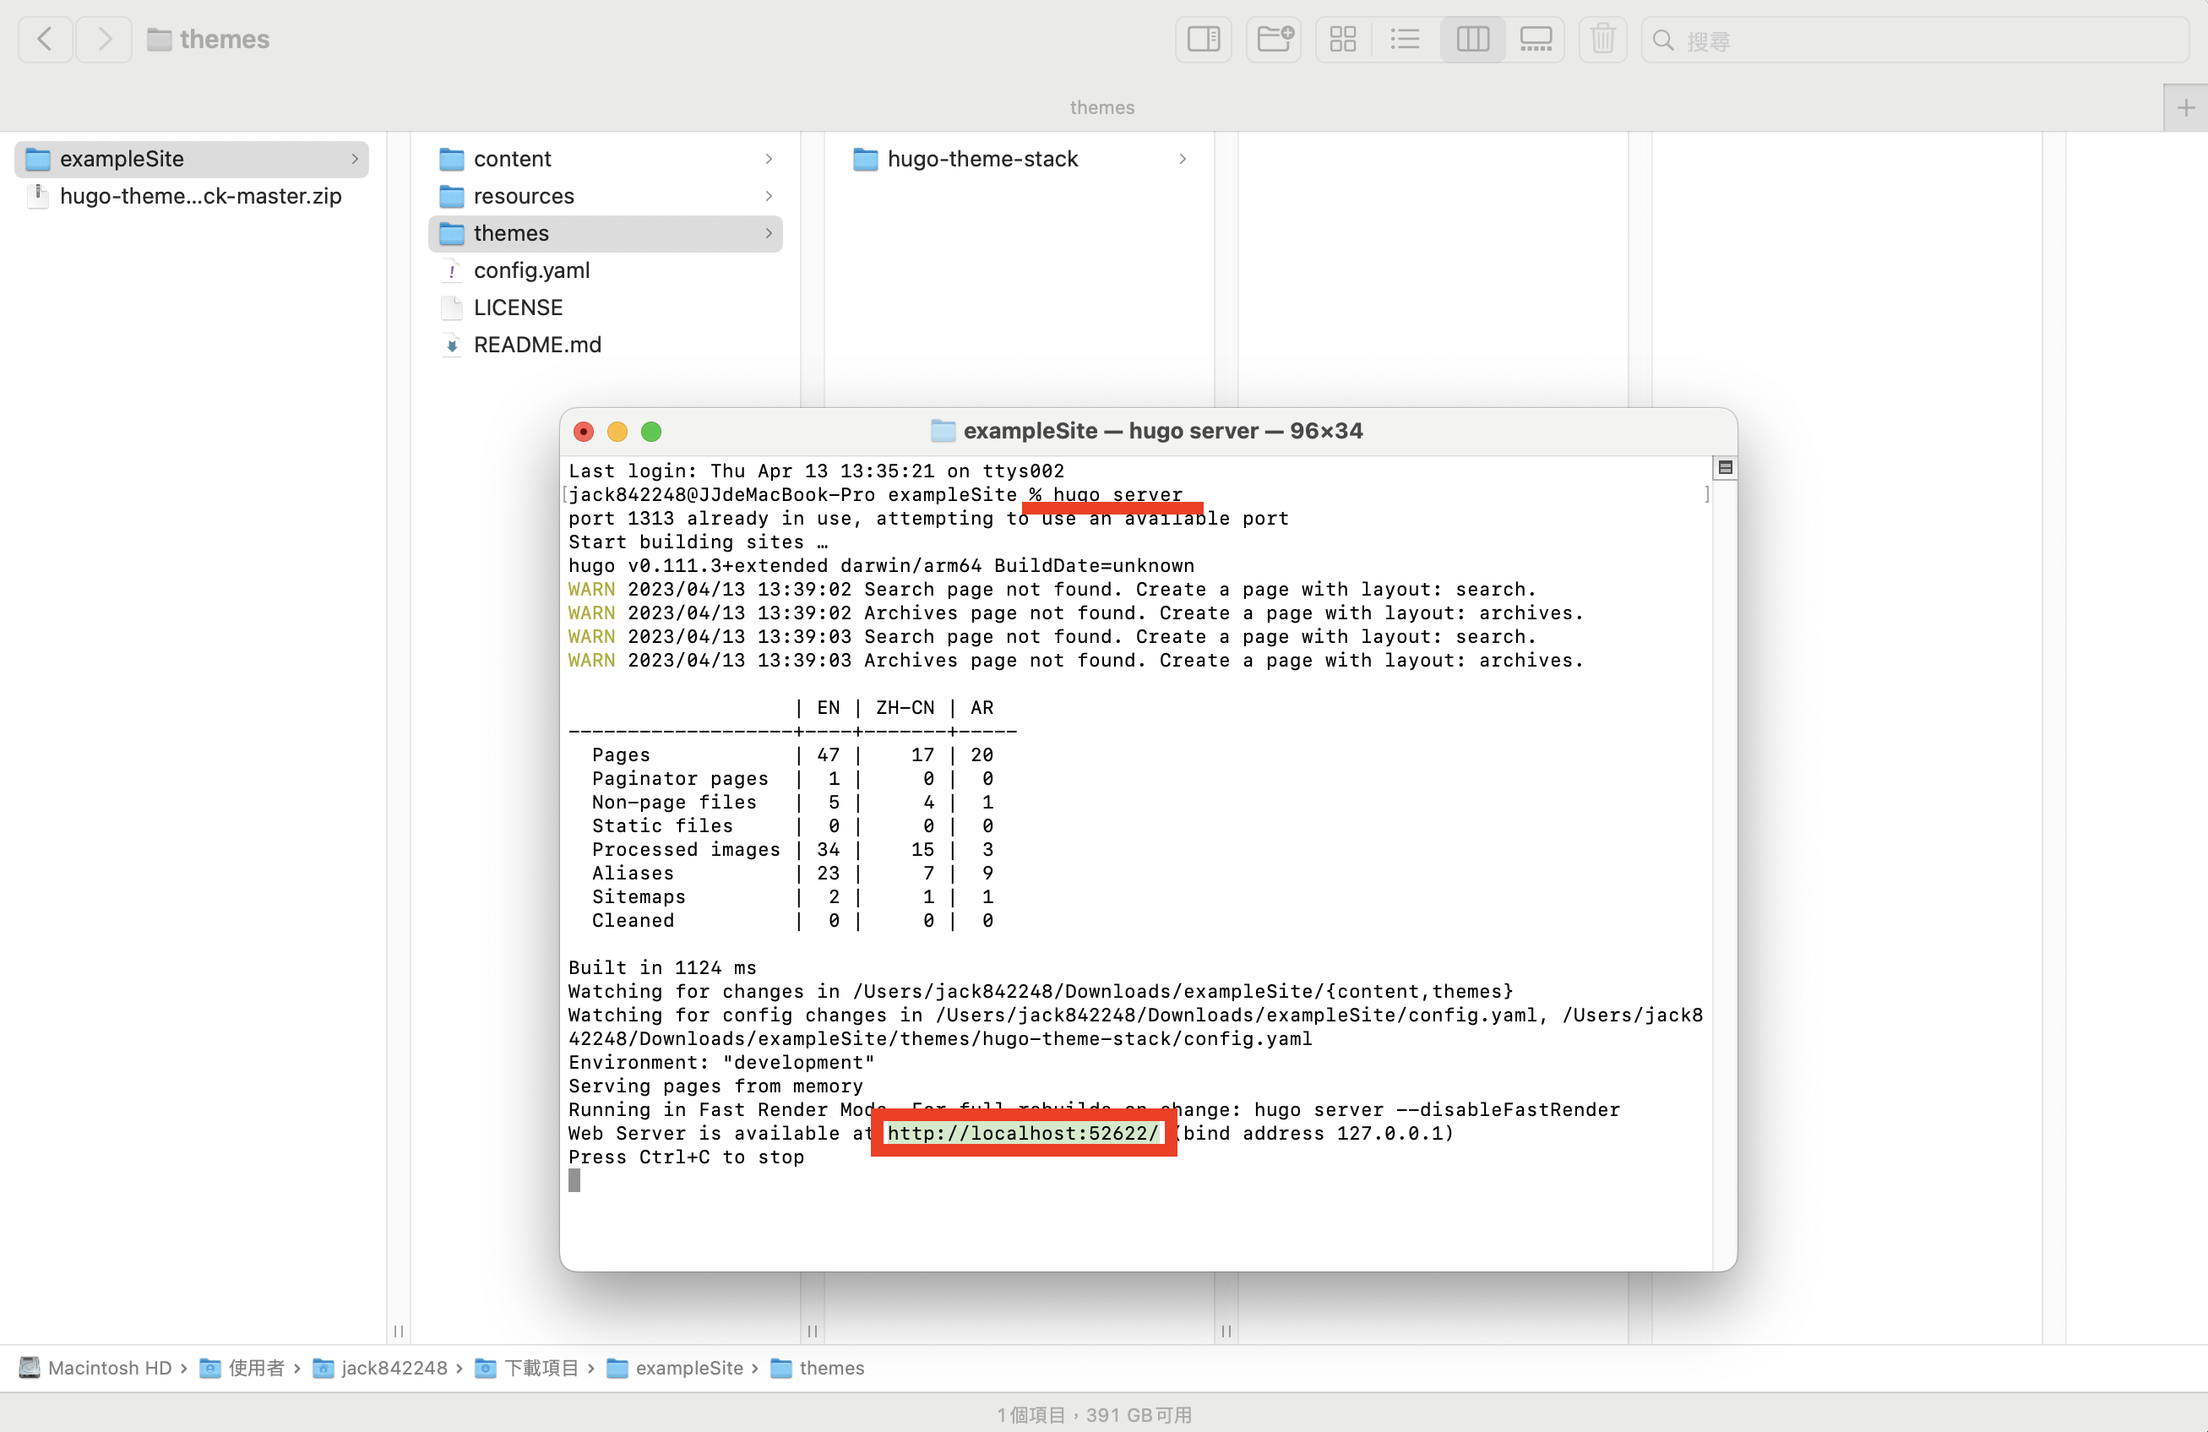Select the themes tab in the tab bar

[1102, 107]
